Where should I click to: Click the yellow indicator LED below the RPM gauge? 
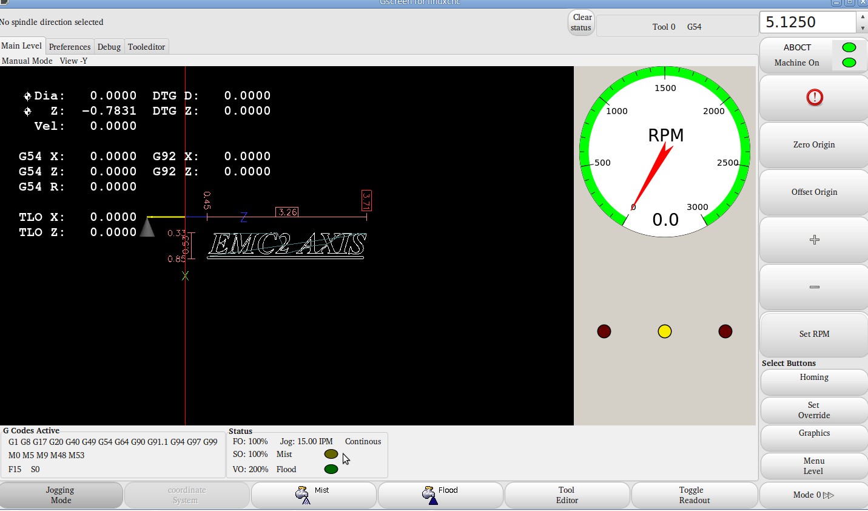point(665,331)
